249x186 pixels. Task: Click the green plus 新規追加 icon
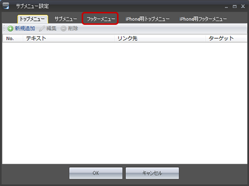[10, 29]
